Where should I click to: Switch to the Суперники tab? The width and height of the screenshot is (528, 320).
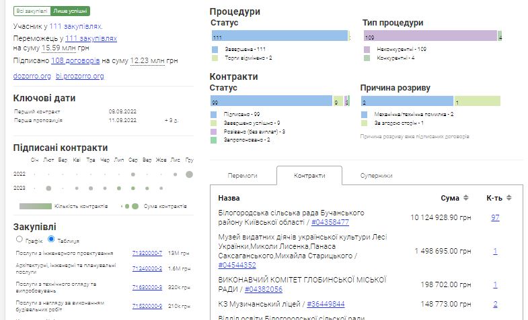pos(376,175)
